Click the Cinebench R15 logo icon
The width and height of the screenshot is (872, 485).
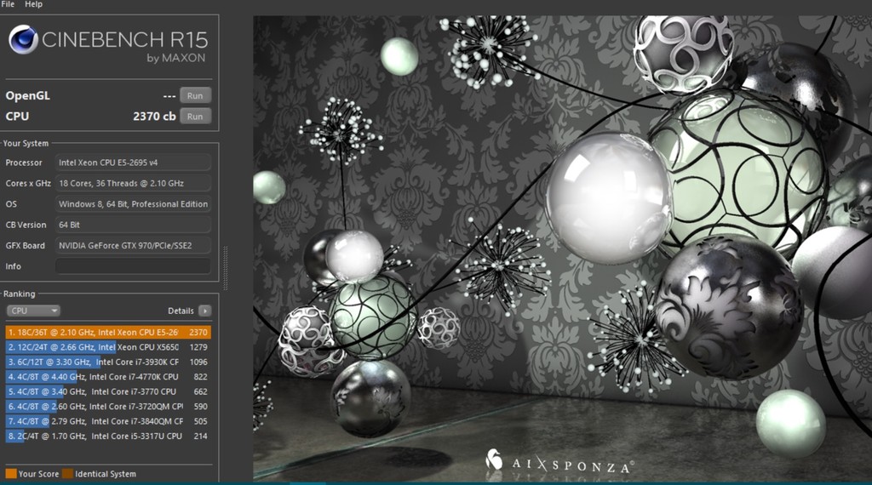[x=23, y=39]
